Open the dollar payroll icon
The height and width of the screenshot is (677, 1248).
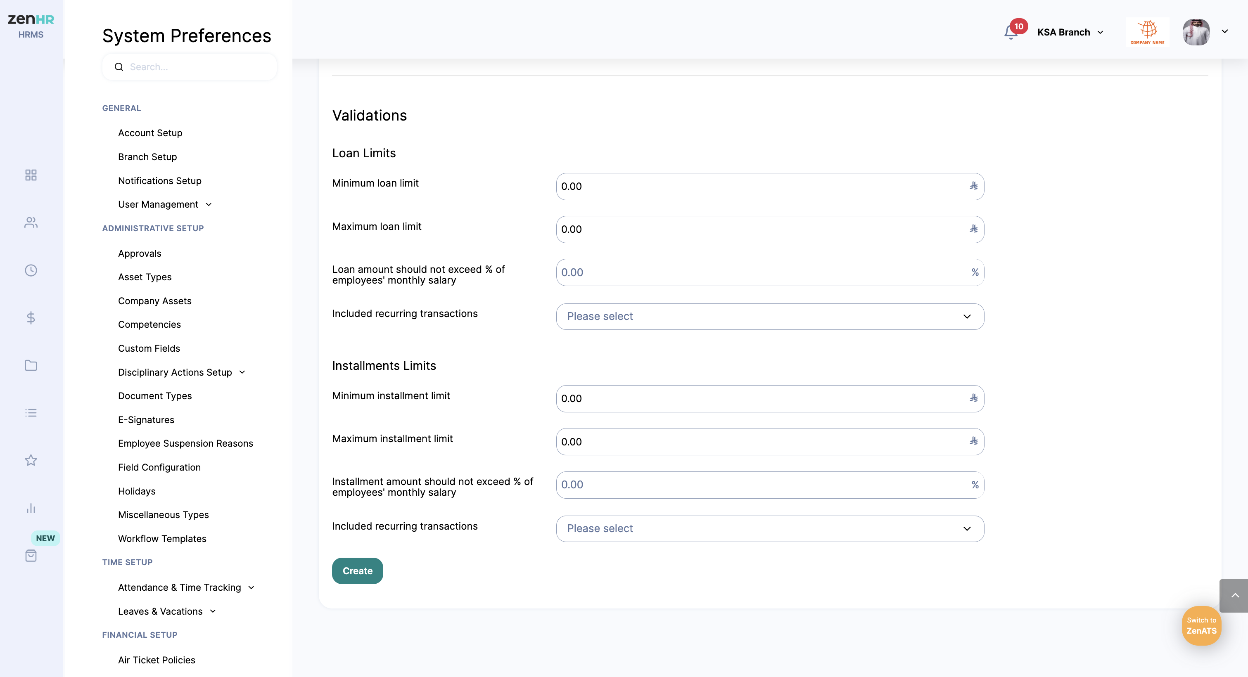31,318
